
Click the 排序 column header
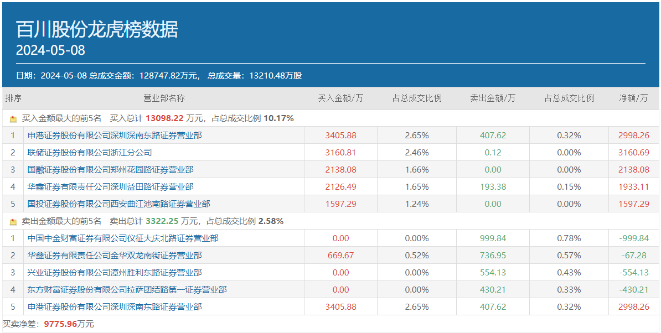tap(13, 98)
